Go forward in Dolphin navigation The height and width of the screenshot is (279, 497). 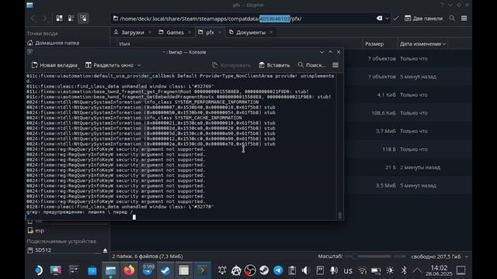click(x=45, y=19)
